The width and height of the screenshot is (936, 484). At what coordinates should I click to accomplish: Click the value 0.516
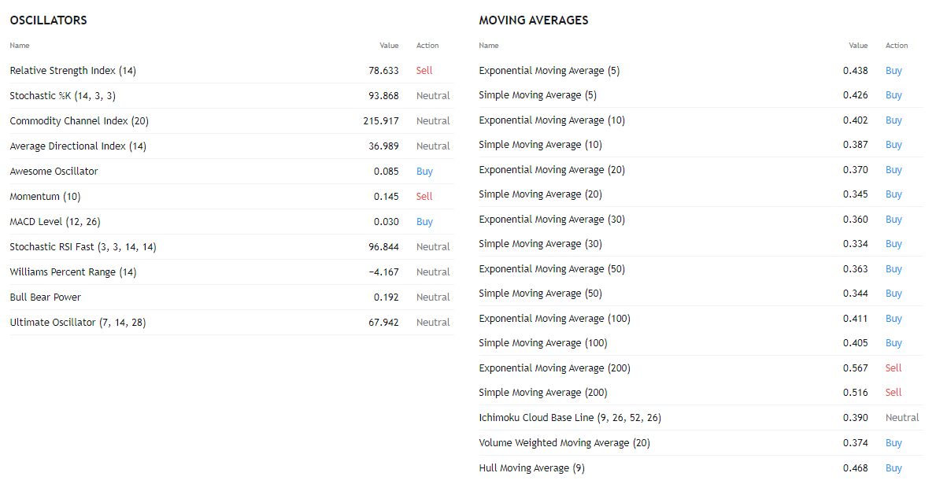[856, 392]
